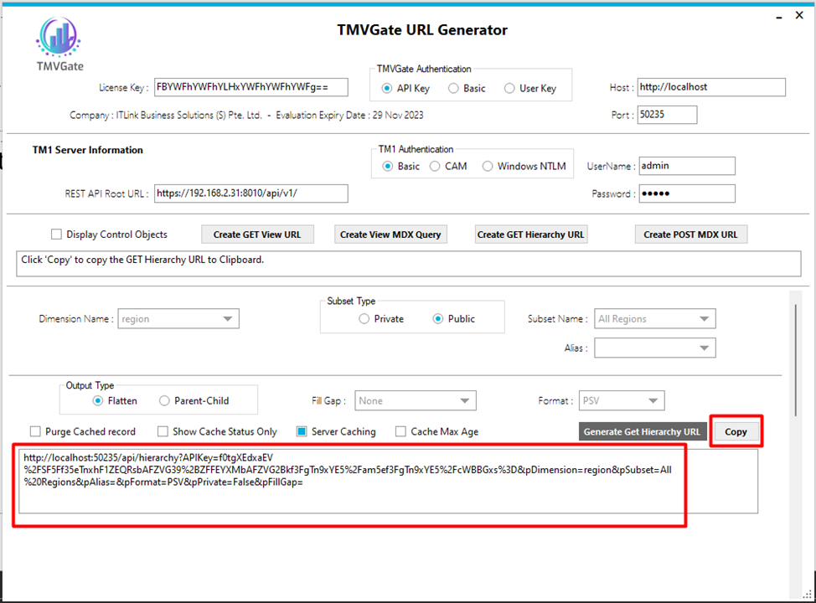Click the 'Evaluation Expiry Date : 29 Nov 2023' text
Viewport: 816px width, 603px height.
click(349, 116)
